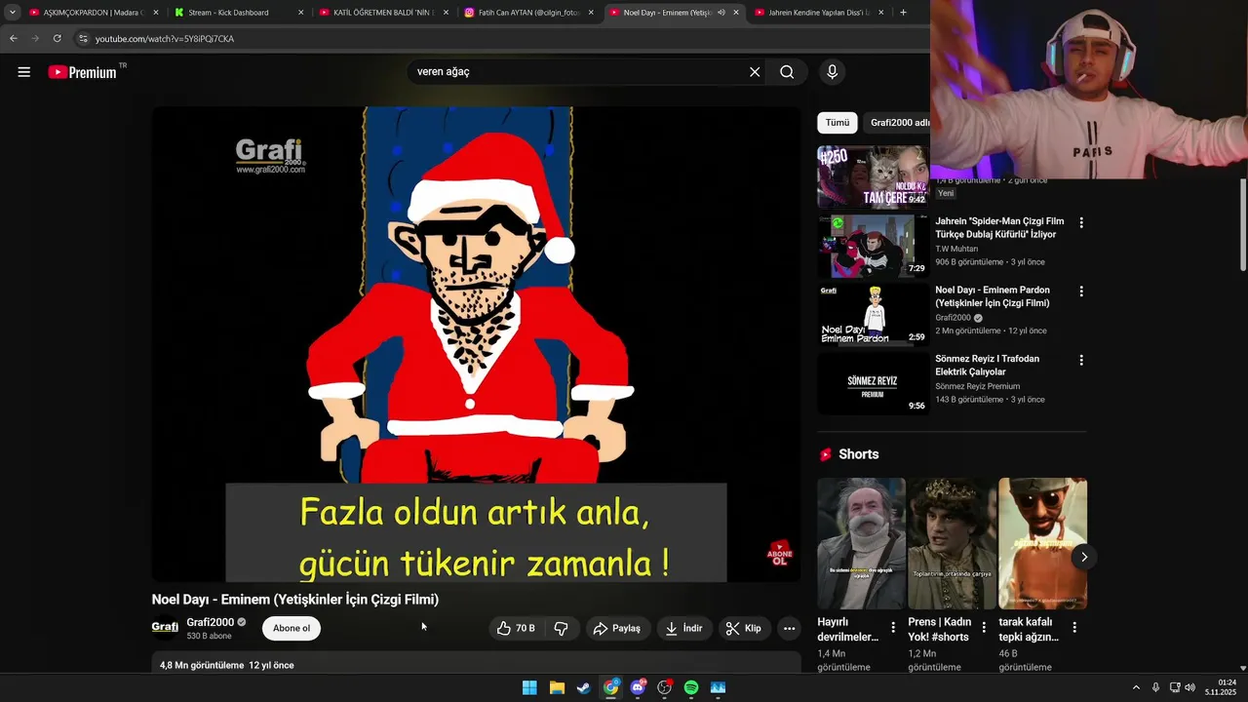Mute the Noel Dayı tab via its speaker icon
The width and height of the screenshot is (1248, 702).
(x=721, y=13)
